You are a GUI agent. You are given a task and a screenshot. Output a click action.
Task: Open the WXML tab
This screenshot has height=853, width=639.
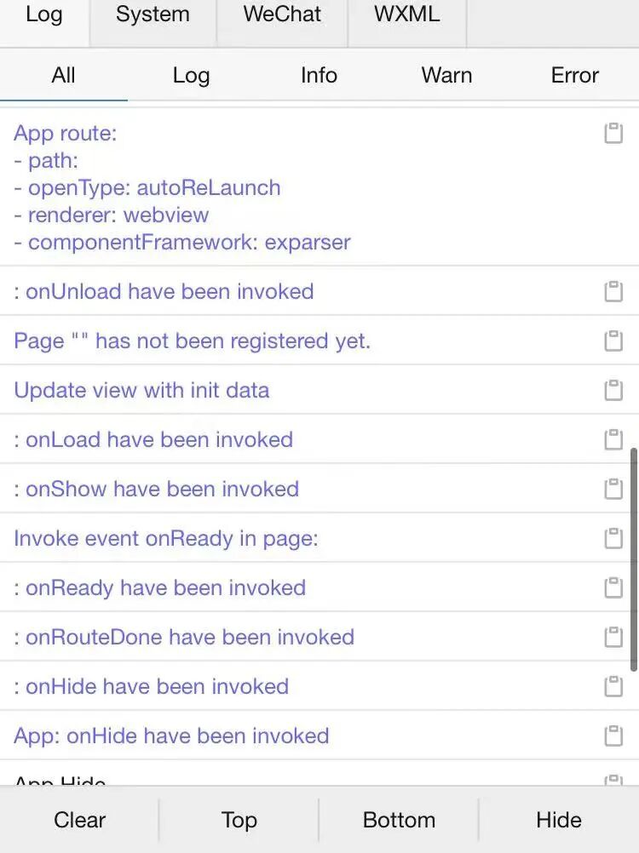coord(406,15)
